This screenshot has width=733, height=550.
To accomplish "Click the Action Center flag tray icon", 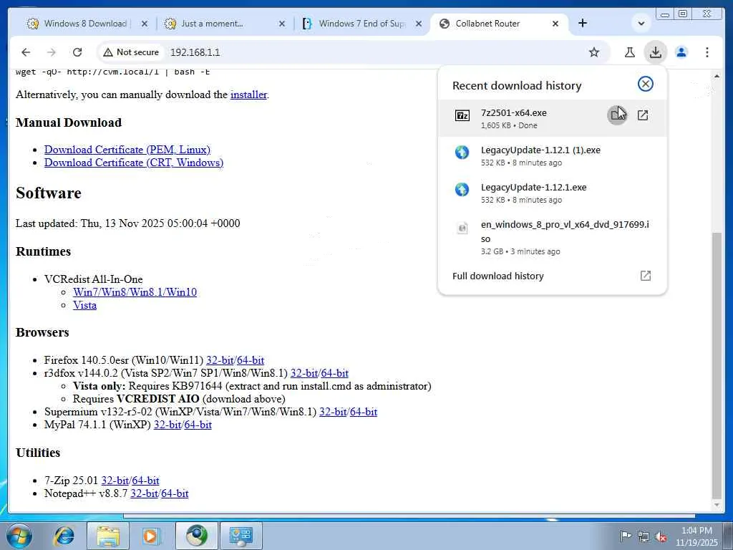I will (x=626, y=536).
